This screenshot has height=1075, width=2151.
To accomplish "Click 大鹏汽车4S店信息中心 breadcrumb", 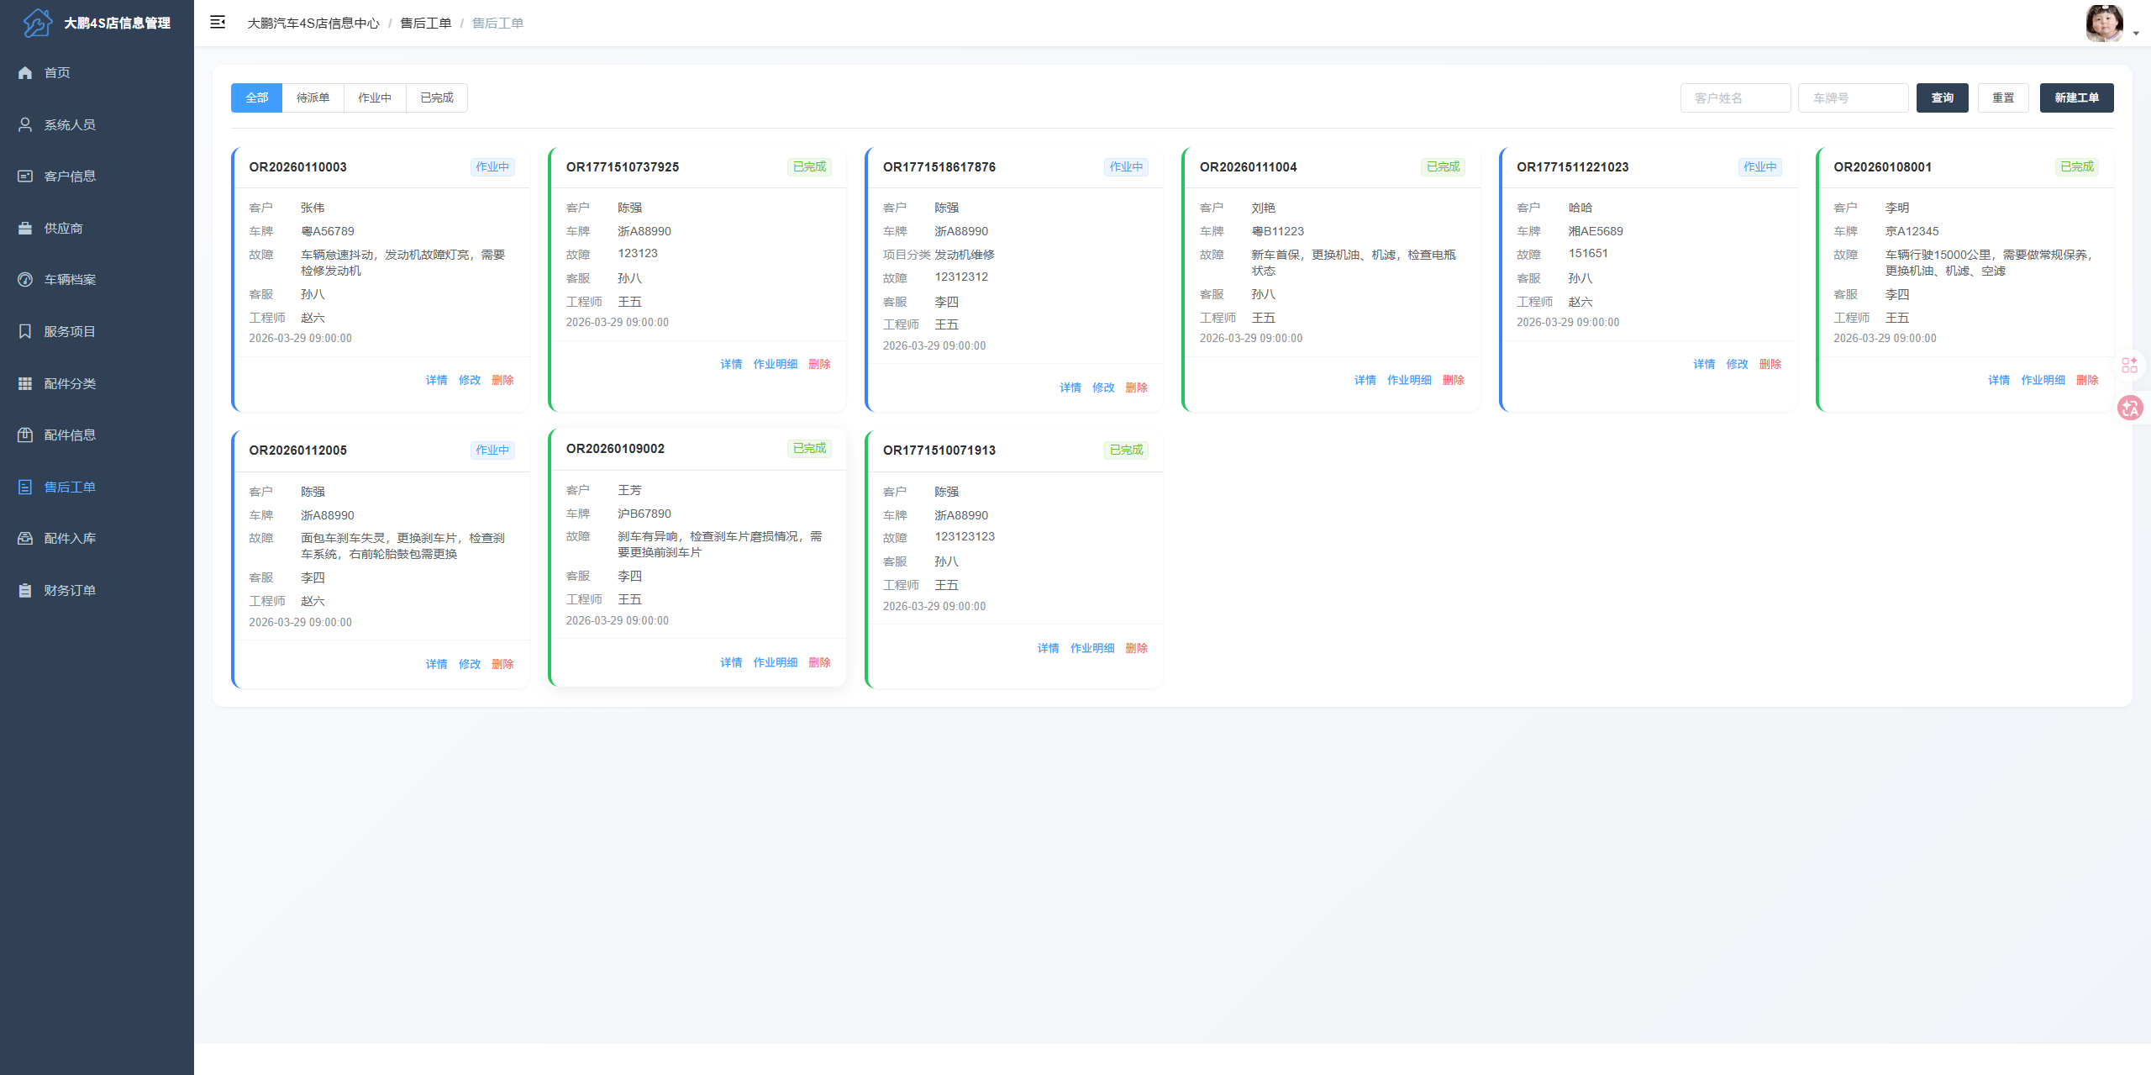I will click(x=313, y=24).
